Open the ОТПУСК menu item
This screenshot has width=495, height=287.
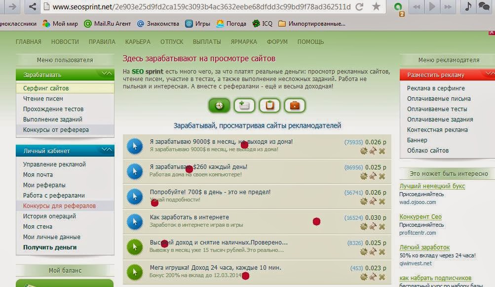pyautogui.click(x=172, y=41)
